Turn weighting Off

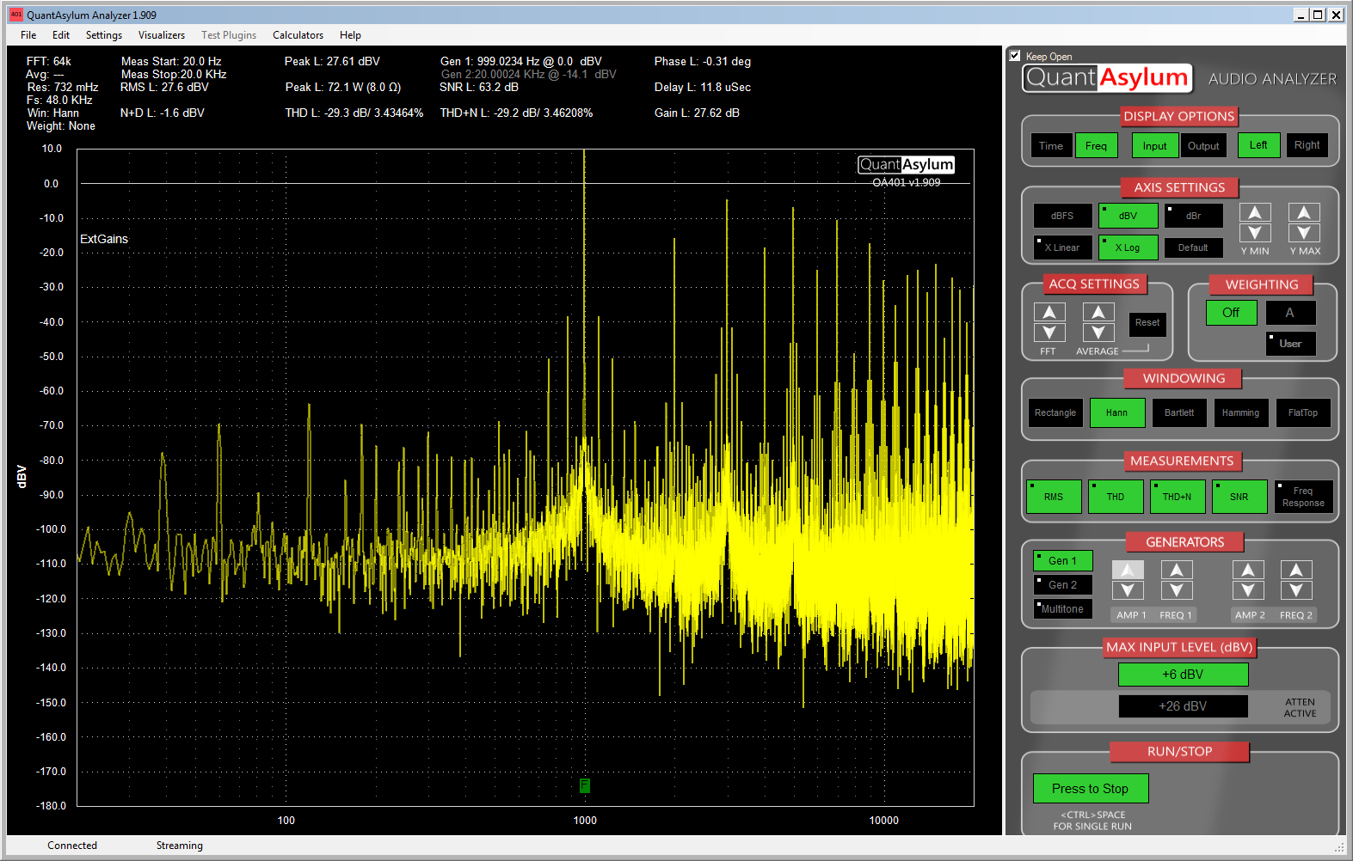point(1232,313)
